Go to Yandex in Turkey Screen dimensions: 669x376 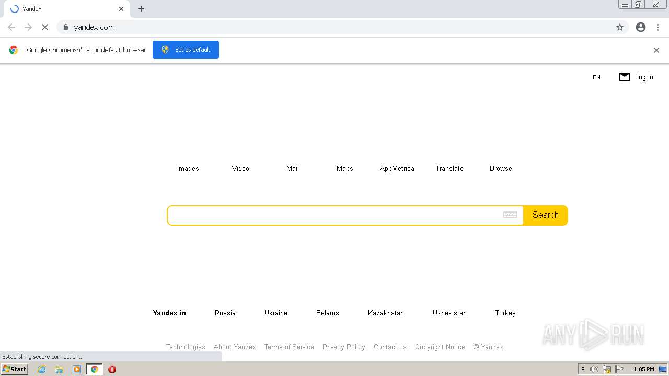[x=505, y=313]
